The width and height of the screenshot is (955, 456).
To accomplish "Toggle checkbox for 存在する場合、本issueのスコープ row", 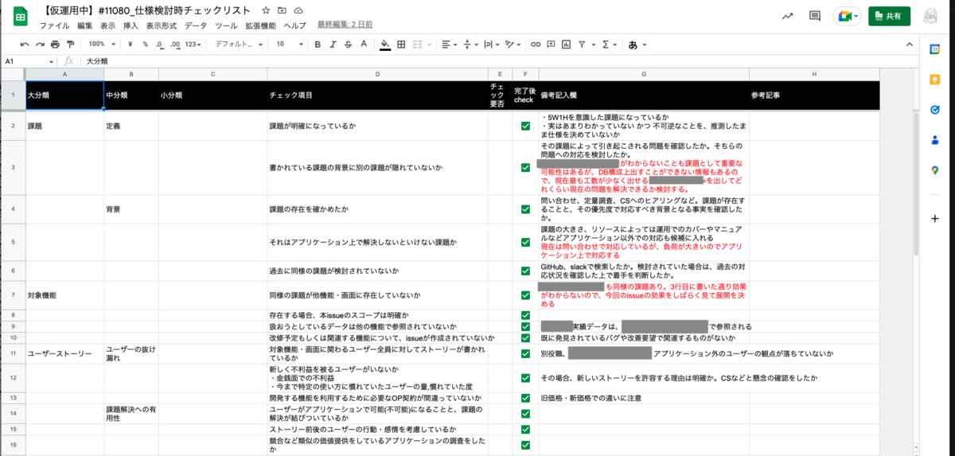I will (x=525, y=315).
